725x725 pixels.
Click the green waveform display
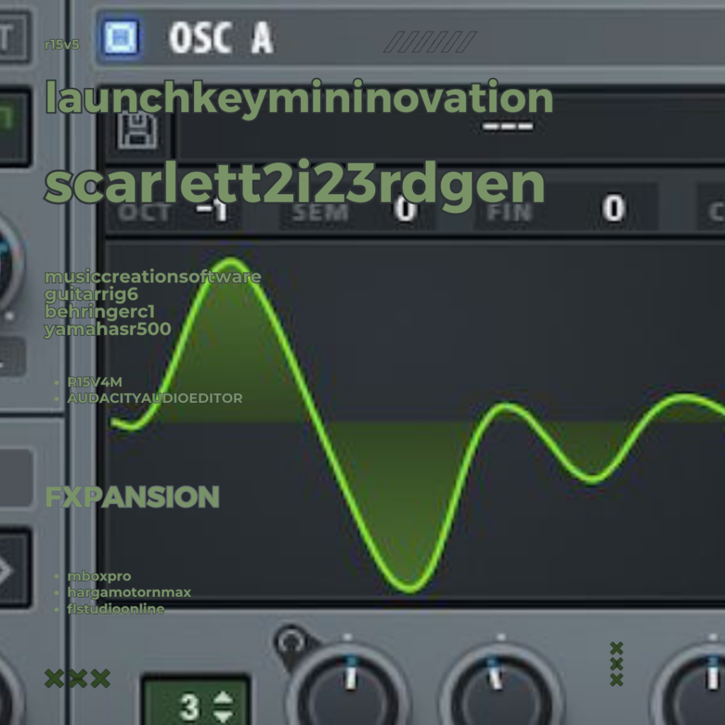(415, 420)
